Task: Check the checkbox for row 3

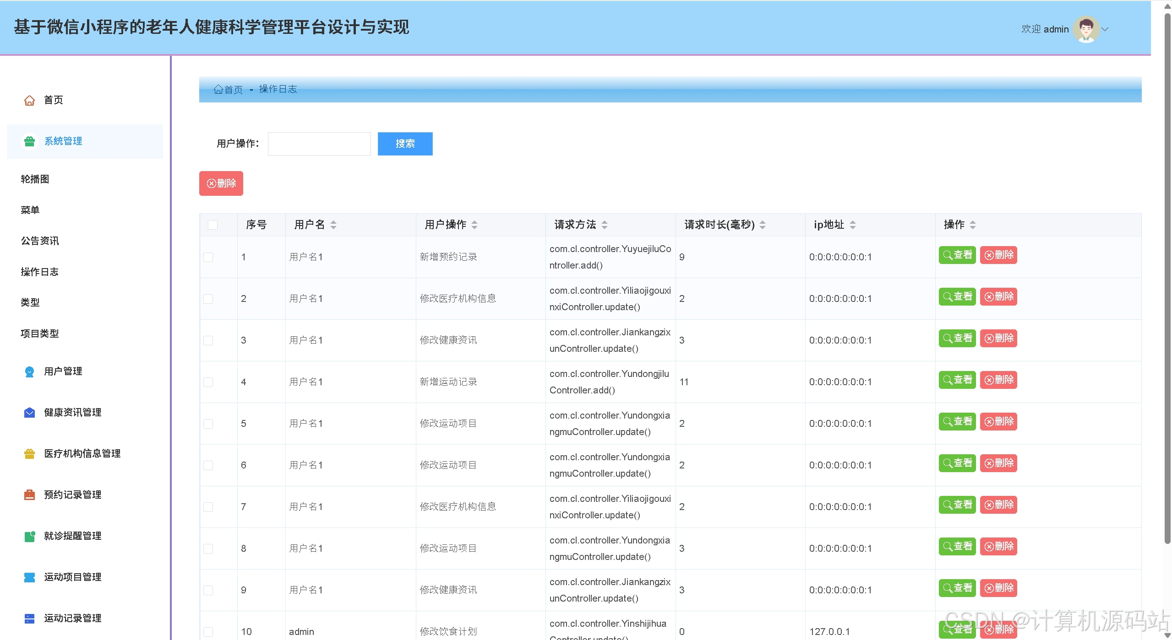Action: coord(208,340)
